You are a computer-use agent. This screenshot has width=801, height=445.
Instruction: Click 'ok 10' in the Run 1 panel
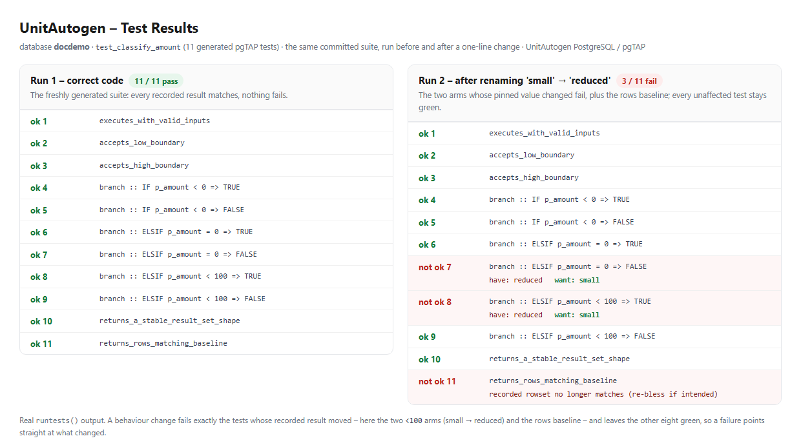tap(41, 321)
